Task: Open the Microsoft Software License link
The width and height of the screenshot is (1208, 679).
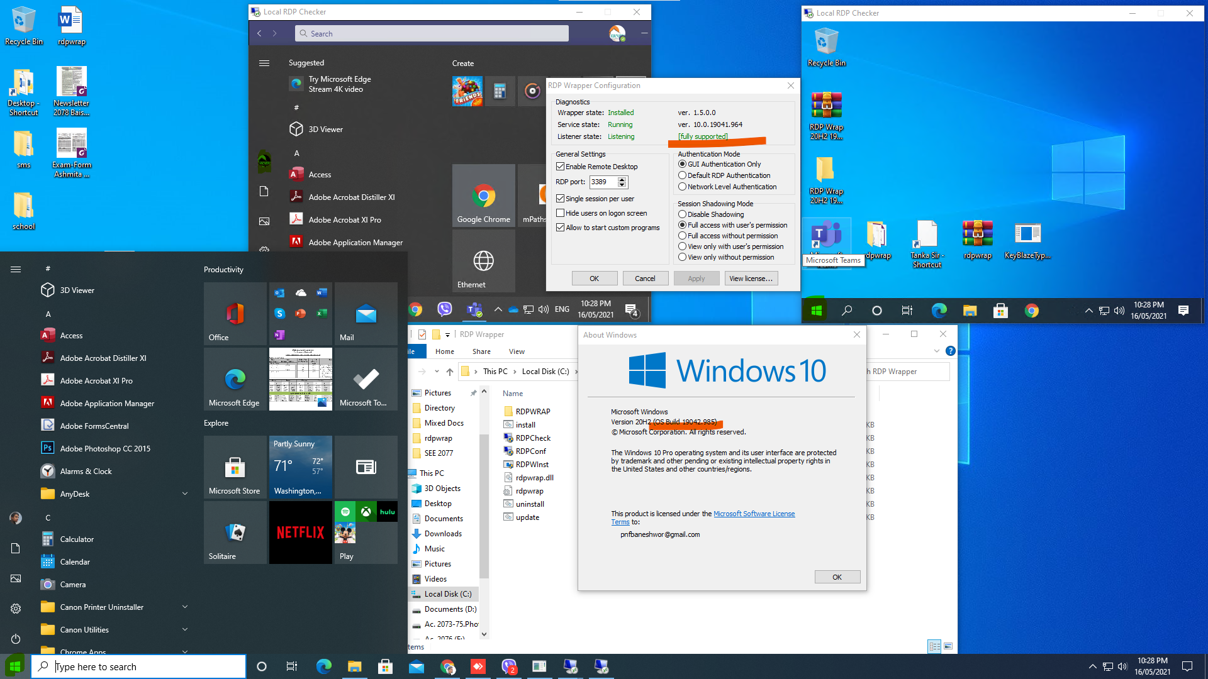Action: tap(754, 514)
